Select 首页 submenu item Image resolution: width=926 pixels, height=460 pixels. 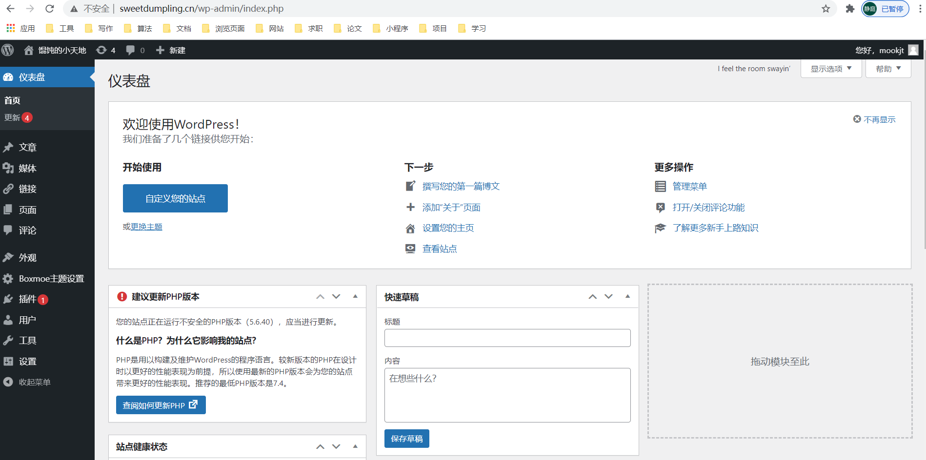12,100
